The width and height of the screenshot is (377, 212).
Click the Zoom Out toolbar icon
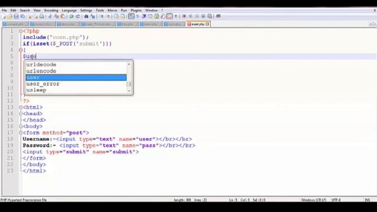tap(108, 16)
